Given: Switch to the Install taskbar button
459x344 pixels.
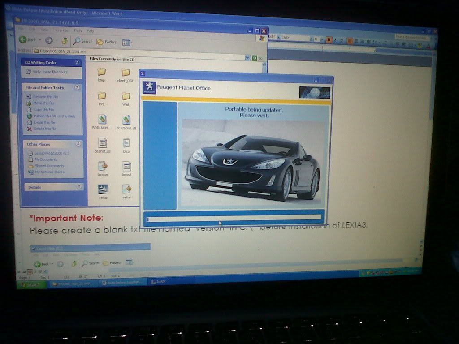Looking at the screenshot, I should [171, 281].
